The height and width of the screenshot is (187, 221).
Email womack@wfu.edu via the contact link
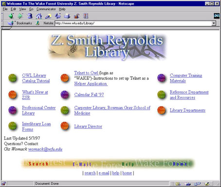45,149
